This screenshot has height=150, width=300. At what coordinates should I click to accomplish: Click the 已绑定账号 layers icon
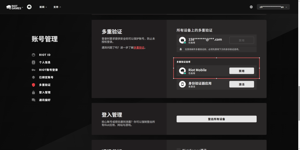(33, 77)
